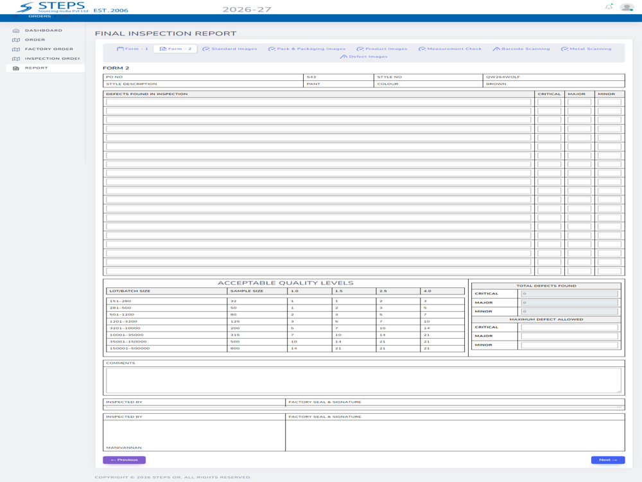Click the style description value 'PANT'
This screenshot has width=642, height=482.
[x=313, y=84]
